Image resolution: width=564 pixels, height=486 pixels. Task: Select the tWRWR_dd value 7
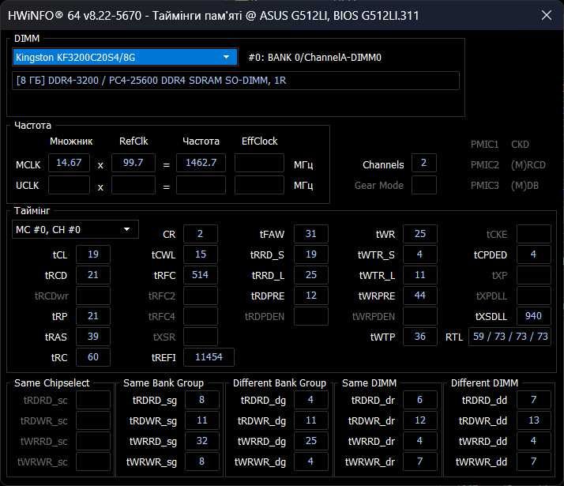(534, 462)
